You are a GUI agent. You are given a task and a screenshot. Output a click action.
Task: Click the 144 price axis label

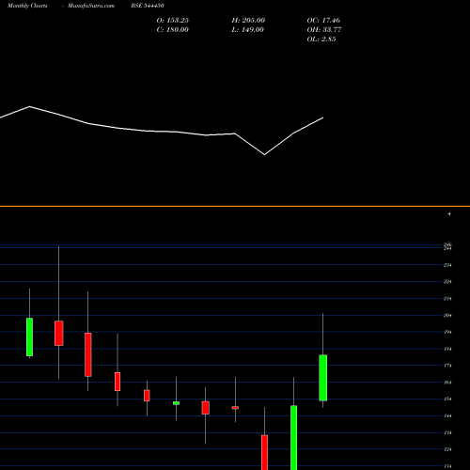[x=447, y=416]
